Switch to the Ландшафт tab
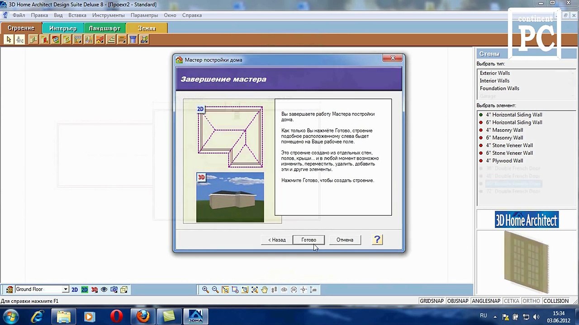579x325 pixels. [104, 28]
